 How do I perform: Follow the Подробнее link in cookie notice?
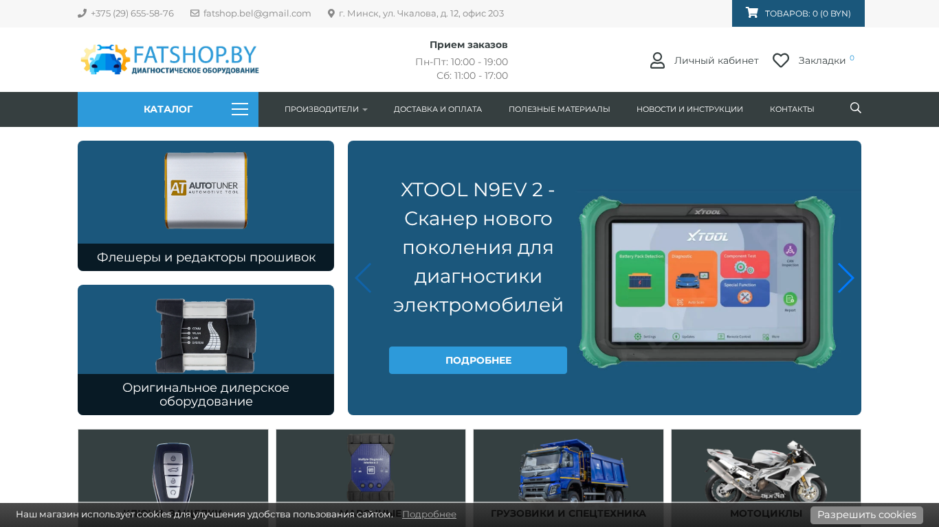click(429, 514)
